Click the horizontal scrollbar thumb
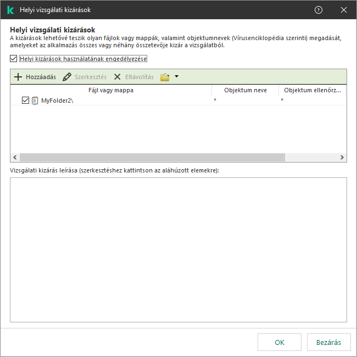Viewport: 357px width, 357px height. click(152, 157)
